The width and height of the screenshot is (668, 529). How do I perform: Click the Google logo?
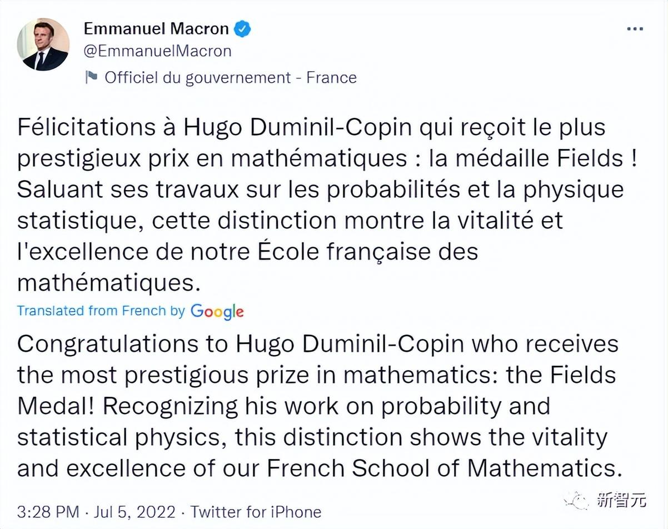tap(217, 311)
